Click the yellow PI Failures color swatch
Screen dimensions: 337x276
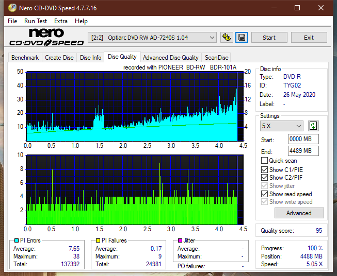(98, 240)
